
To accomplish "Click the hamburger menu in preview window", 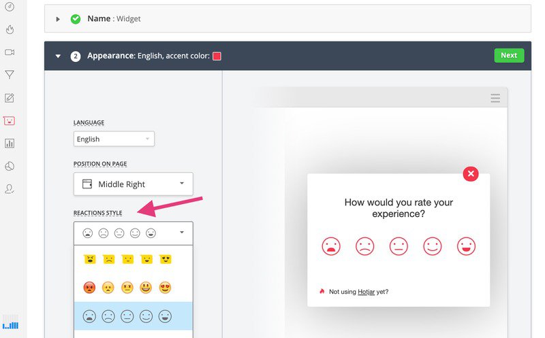I will click(x=495, y=99).
